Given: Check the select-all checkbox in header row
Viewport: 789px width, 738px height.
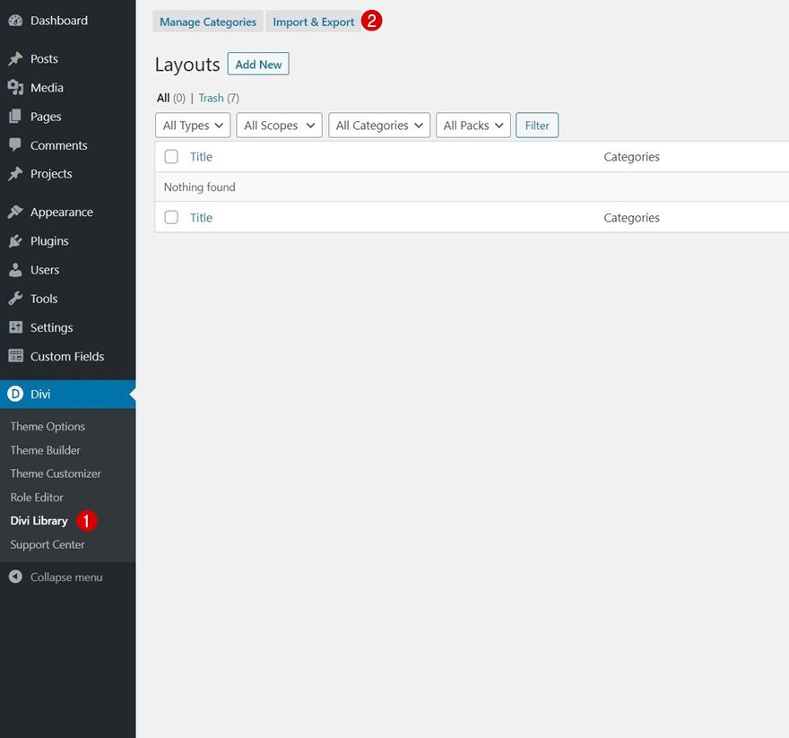Looking at the screenshot, I should 170,155.
